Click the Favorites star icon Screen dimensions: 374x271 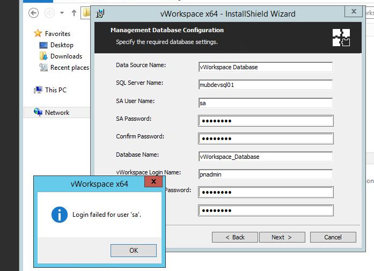[x=38, y=33]
